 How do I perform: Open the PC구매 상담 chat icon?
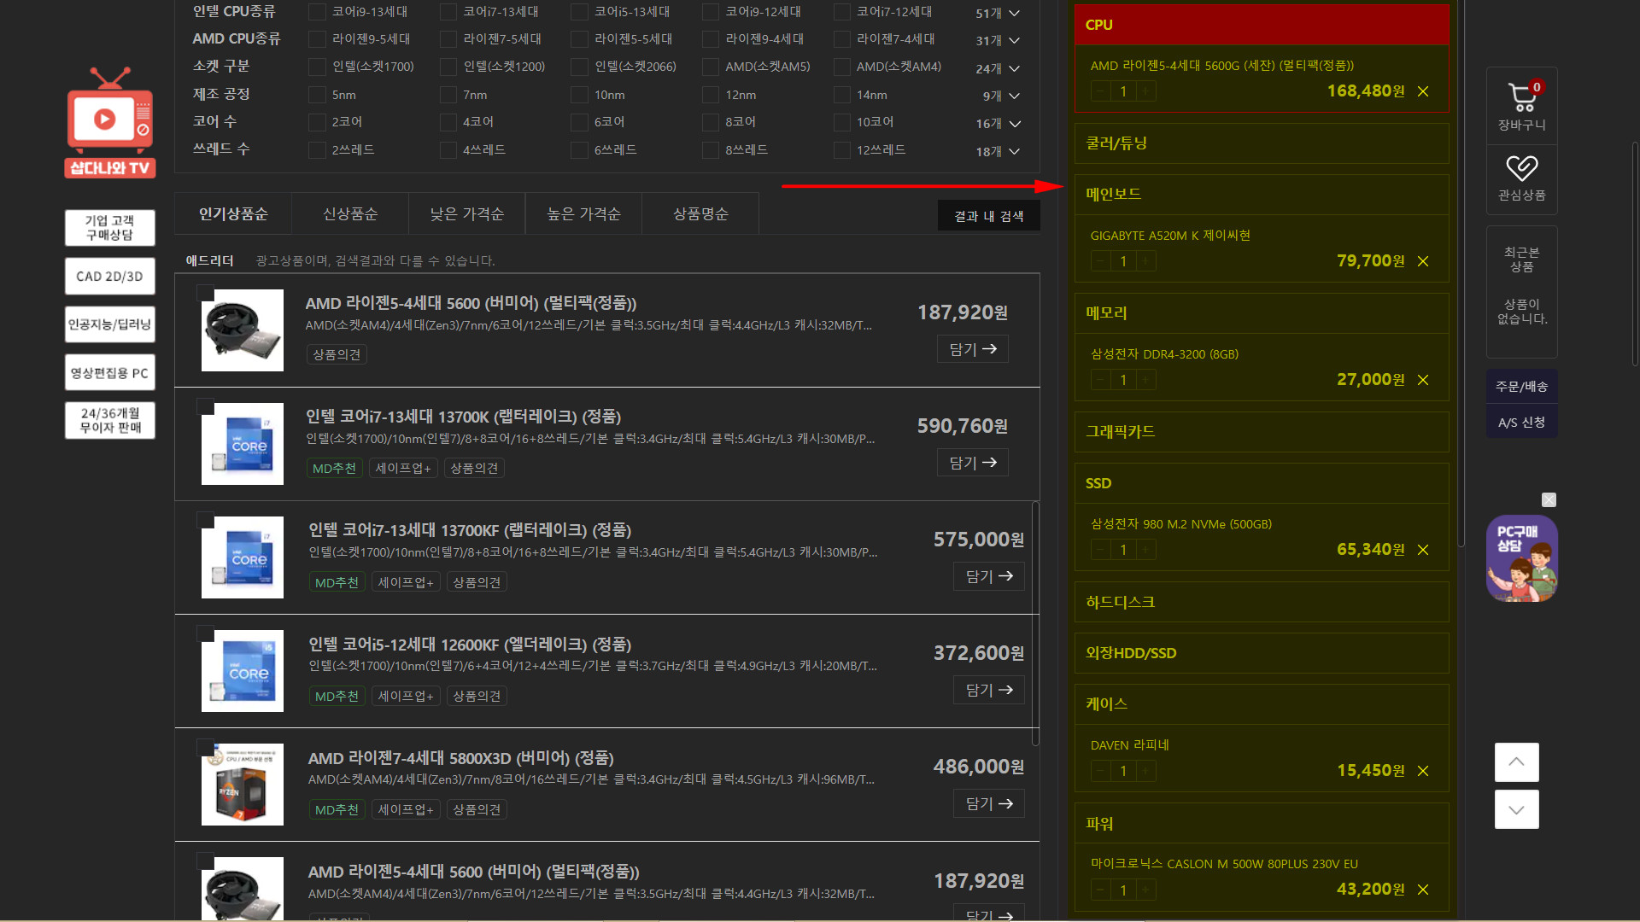[x=1521, y=558]
